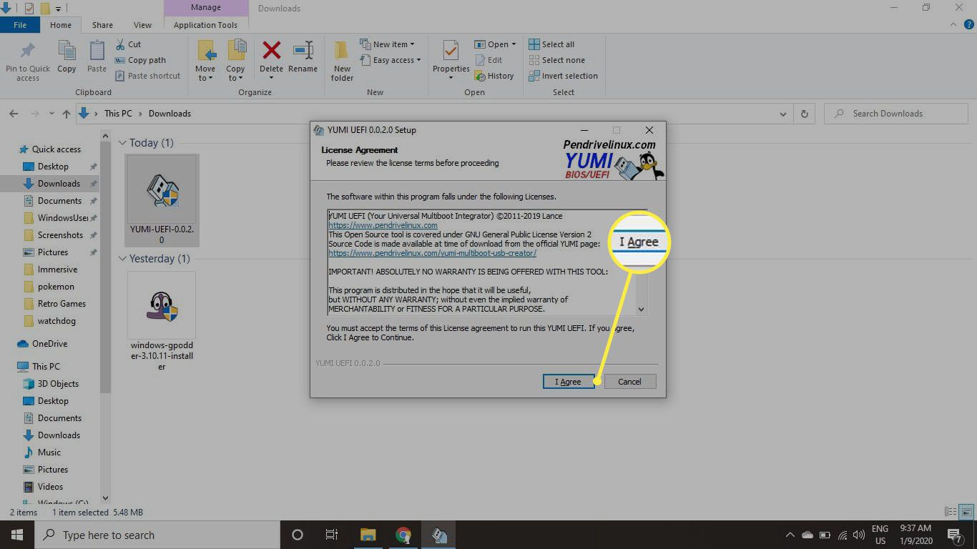Click the I Agree button
This screenshot has width=977, height=549.
pos(568,382)
